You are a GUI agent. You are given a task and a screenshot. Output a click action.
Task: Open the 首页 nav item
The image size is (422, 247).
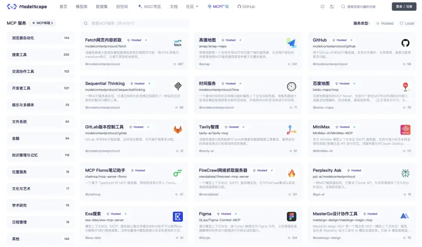click(64, 7)
